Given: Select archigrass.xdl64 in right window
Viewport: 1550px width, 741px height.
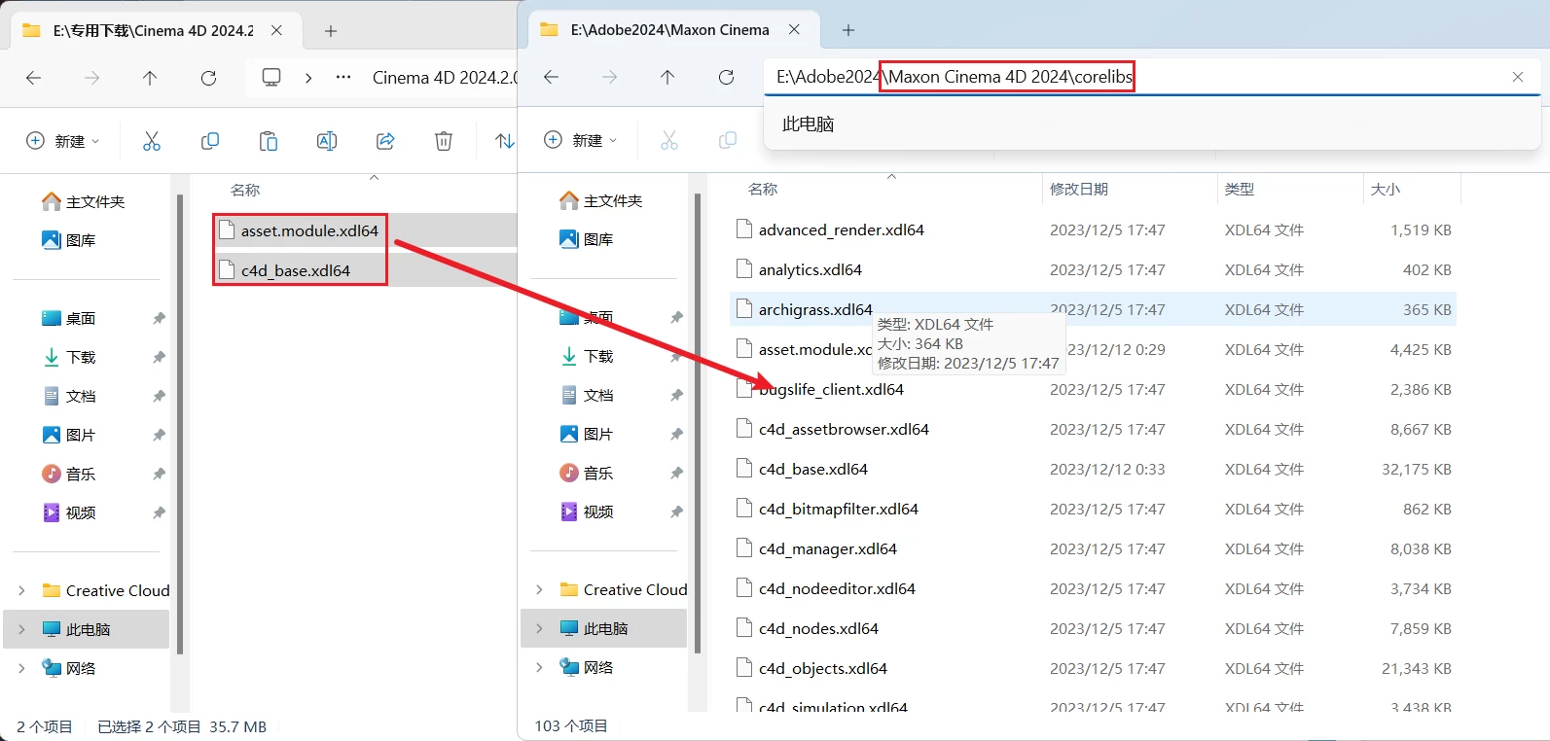Looking at the screenshot, I should point(1093,309).
